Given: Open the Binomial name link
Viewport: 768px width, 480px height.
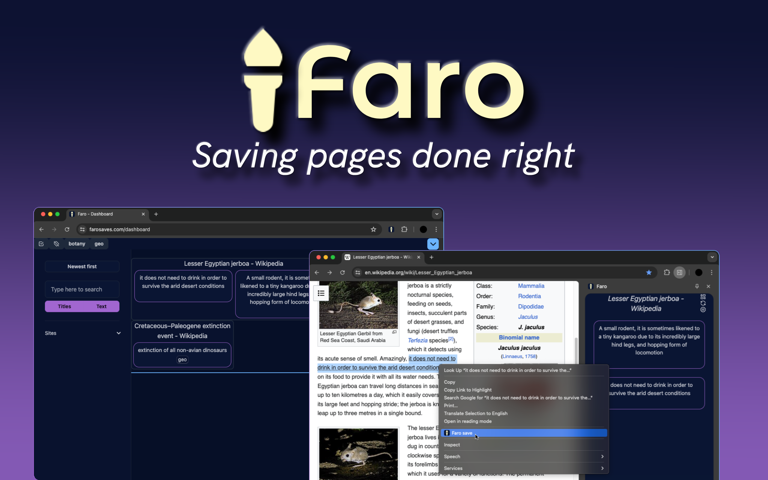Looking at the screenshot, I should pyautogui.click(x=519, y=337).
